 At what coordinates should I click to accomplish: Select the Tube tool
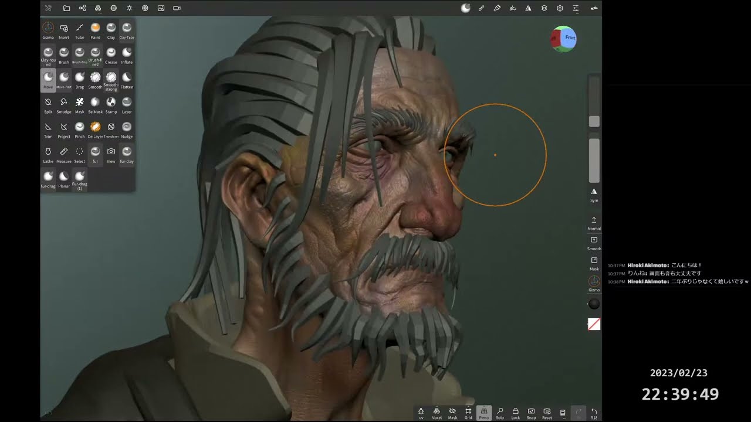click(80, 30)
